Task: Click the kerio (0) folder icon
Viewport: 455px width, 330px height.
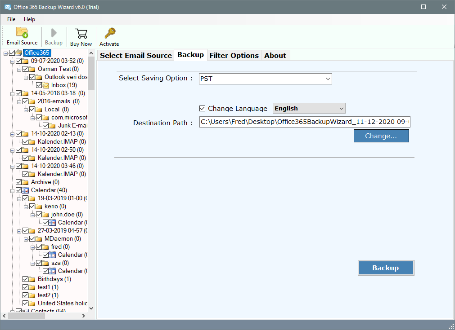Action: tap(39, 207)
